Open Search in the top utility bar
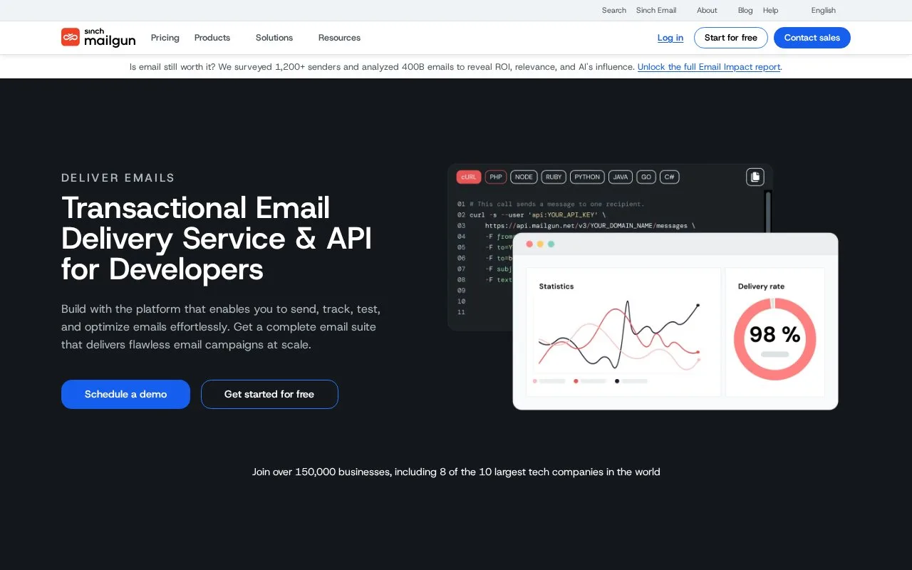The height and width of the screenshot is (570, 912). point(614,10)
